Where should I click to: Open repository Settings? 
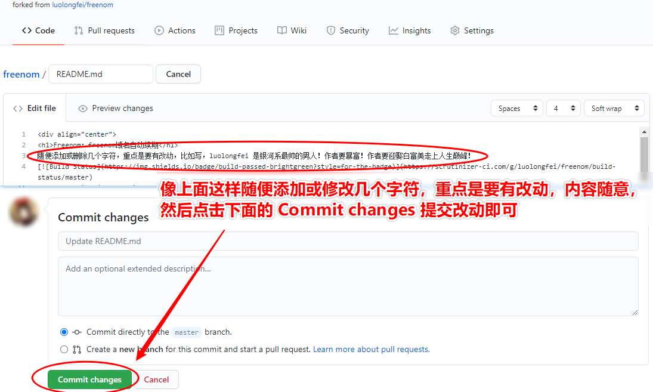pos(472,30)
